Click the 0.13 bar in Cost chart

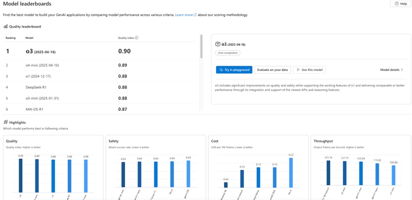(242, 179)
